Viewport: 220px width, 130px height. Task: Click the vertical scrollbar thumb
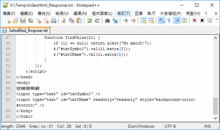click(216, 106)
